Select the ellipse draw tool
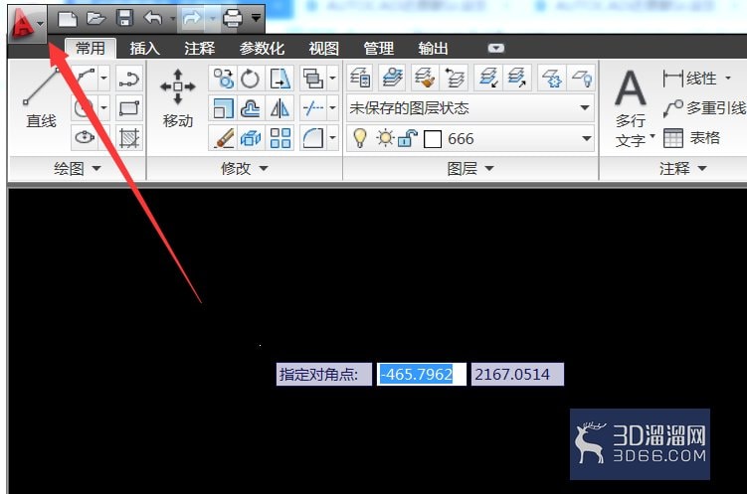747x494 pixels. point(85,138)
